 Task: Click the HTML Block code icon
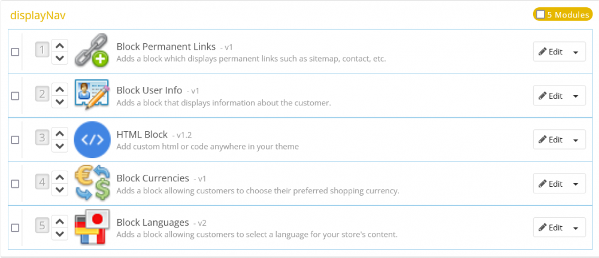[x=92, y=139]
